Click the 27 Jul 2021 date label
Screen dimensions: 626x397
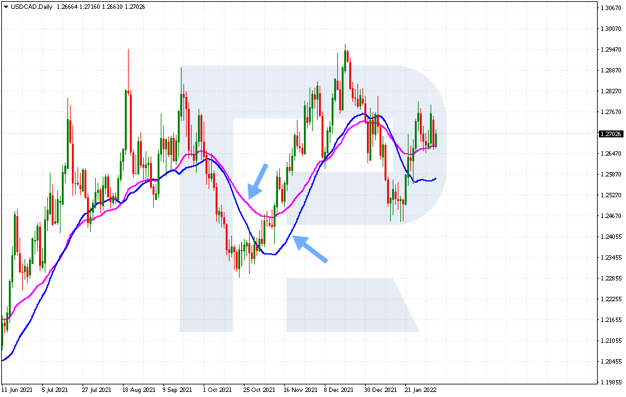[96, 390]
